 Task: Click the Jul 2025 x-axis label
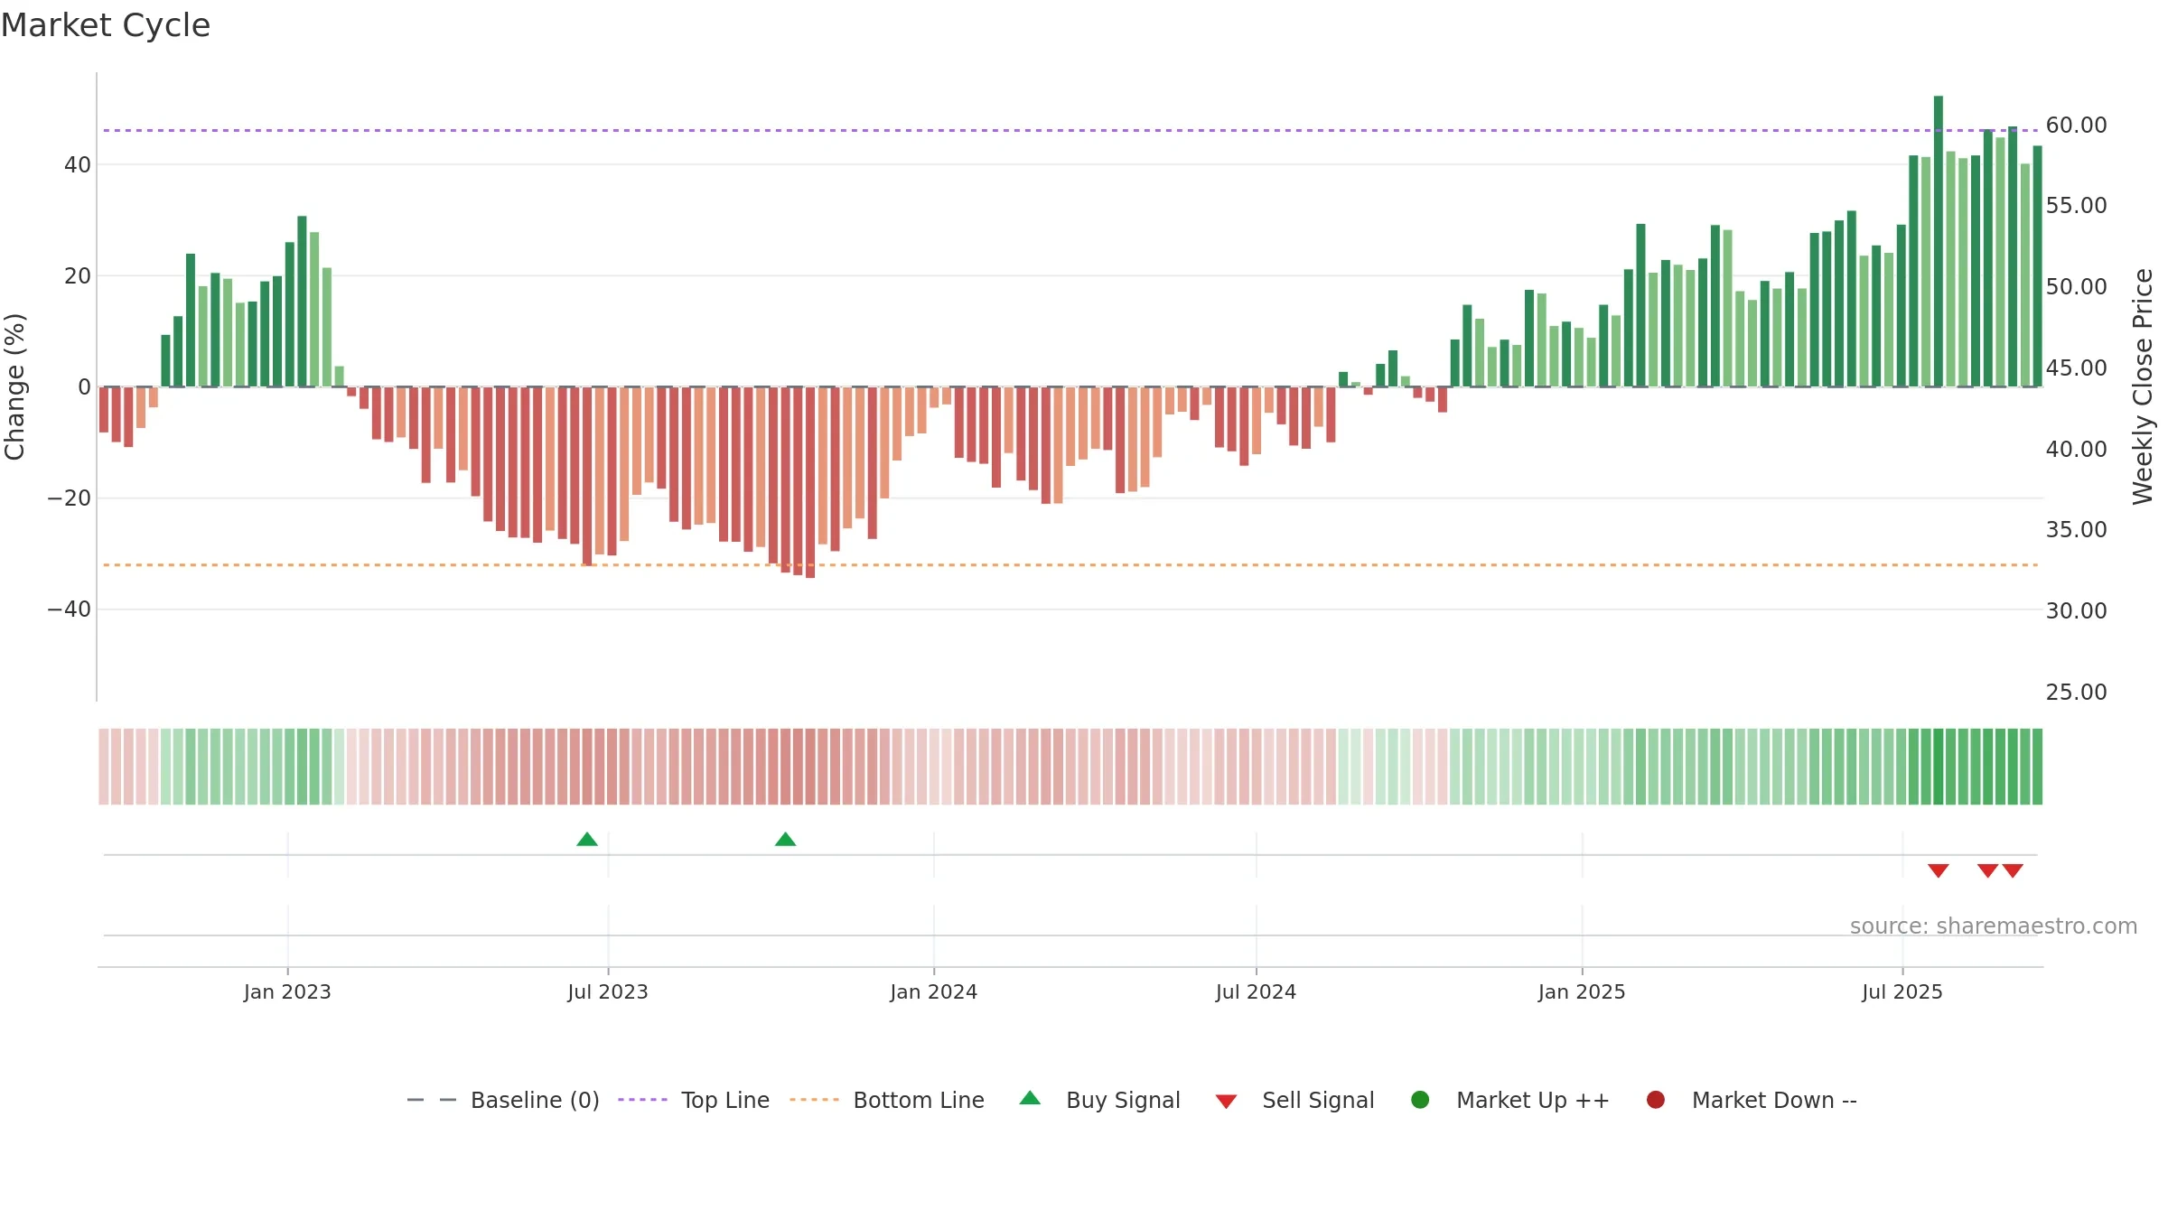[x=1902, y=991]
